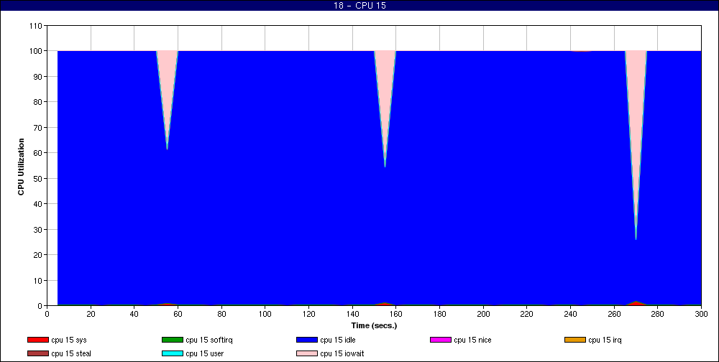Select the 'cpu 15 iowait' legend label
The width and height of the screenshot is (719, 362).
tap(342, 354)
